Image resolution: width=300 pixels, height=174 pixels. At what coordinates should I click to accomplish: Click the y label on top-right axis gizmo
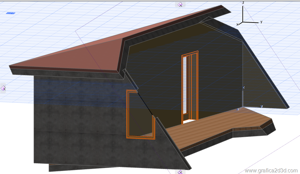pyautogui.click(x=261, y=22)
